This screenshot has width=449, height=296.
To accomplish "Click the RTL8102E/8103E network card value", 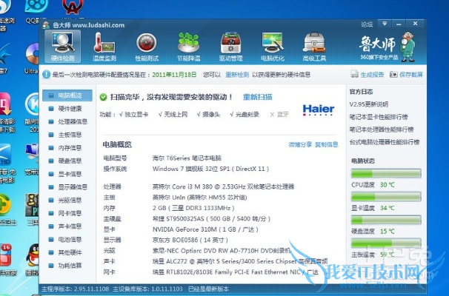I will (x=235, y=272).
